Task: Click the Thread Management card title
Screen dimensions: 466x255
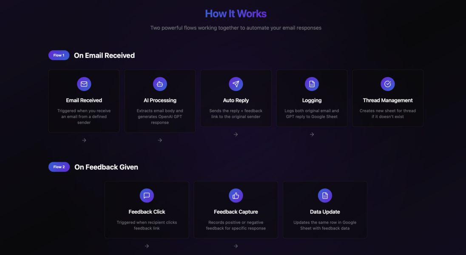Action: (x=387, y=100)
